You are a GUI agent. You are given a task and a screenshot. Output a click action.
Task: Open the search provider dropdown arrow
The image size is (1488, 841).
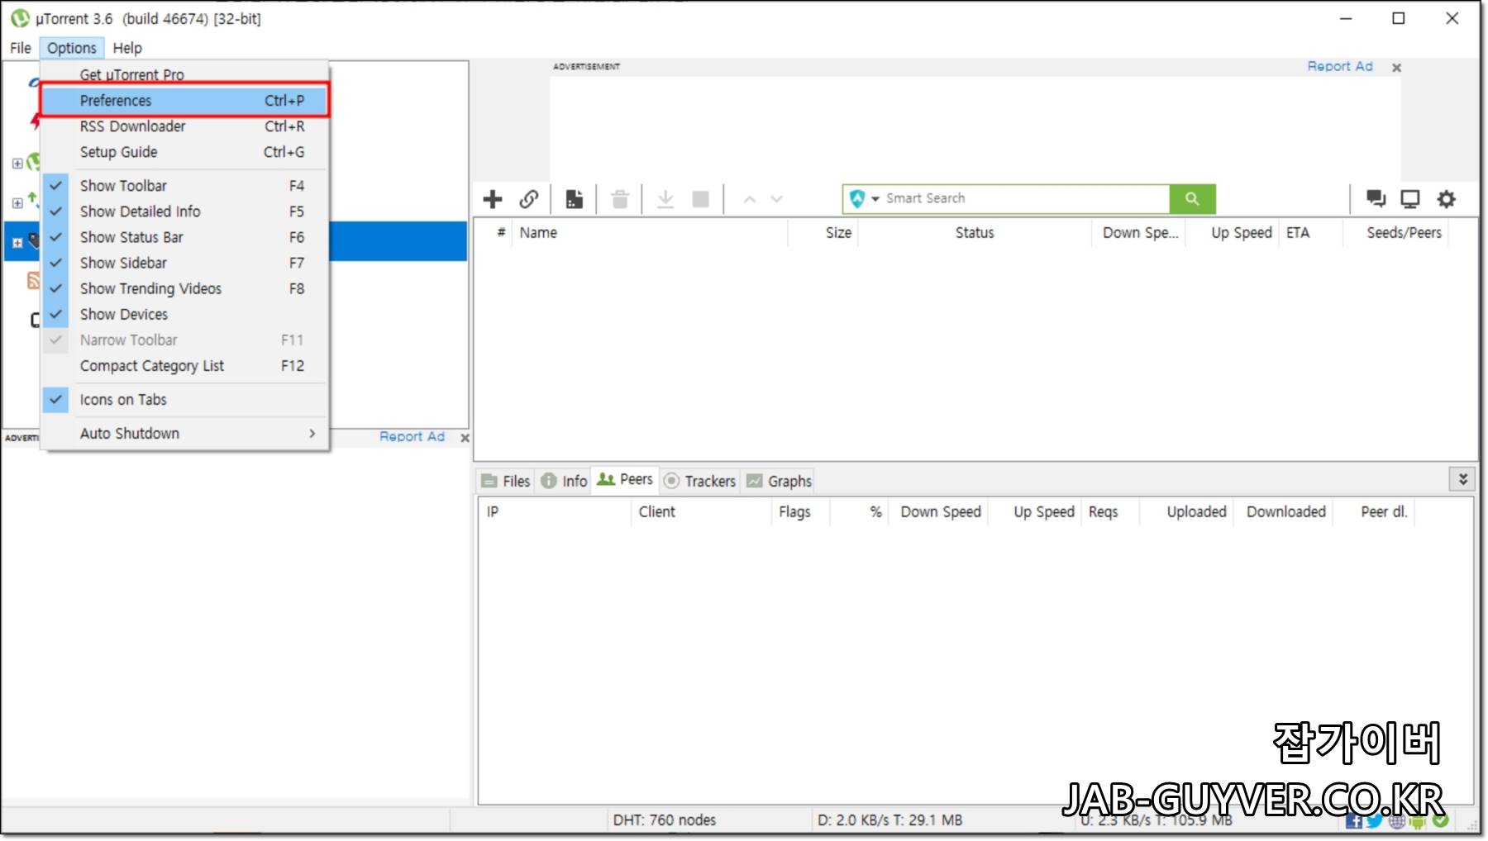pos(875,199)
